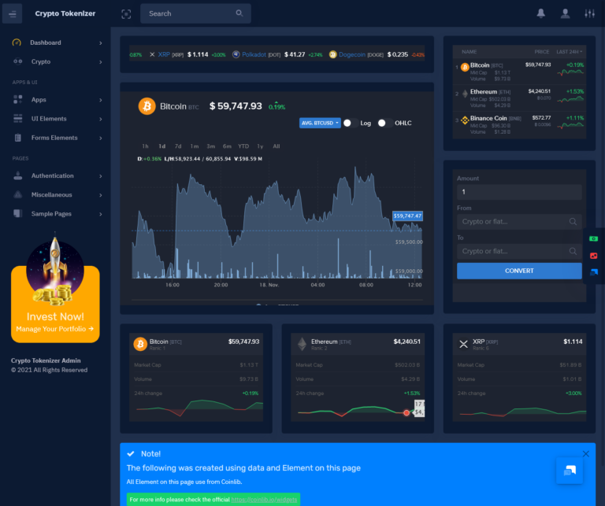
Task: Click the Ethereum logo on Ethereum card
Action: tap(302, 344)
